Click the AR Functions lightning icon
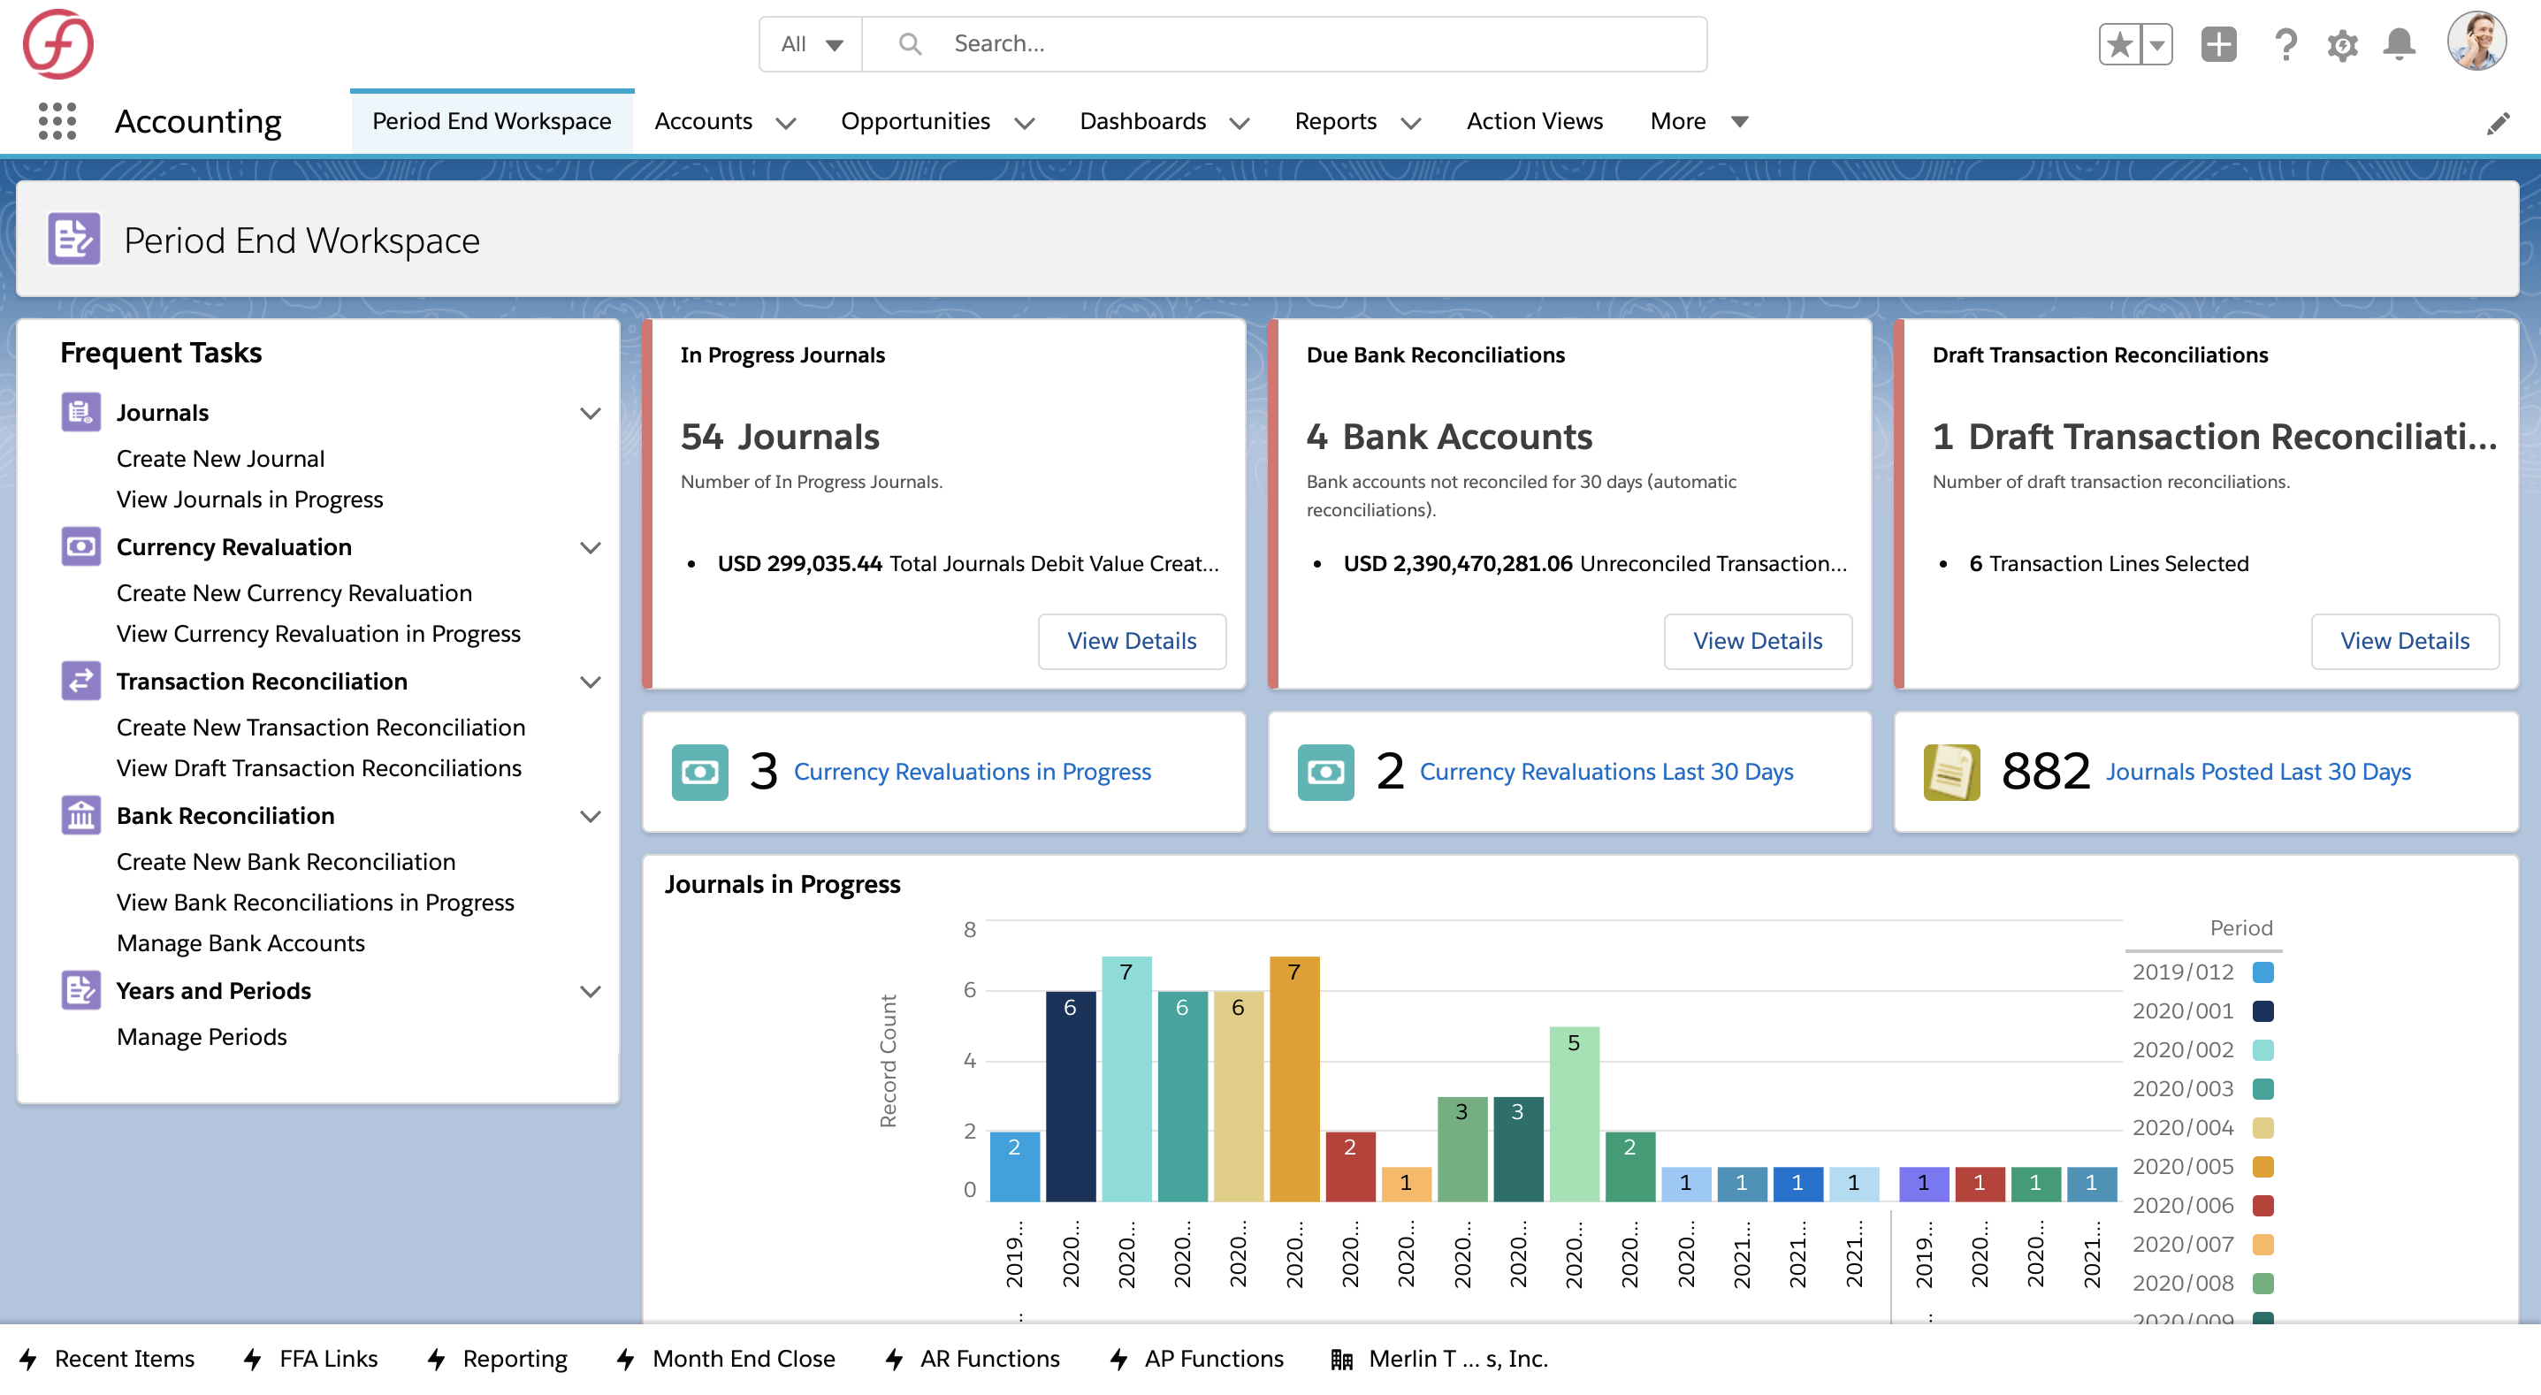The image size is (2541, 1395). [x=895, y=1360]
